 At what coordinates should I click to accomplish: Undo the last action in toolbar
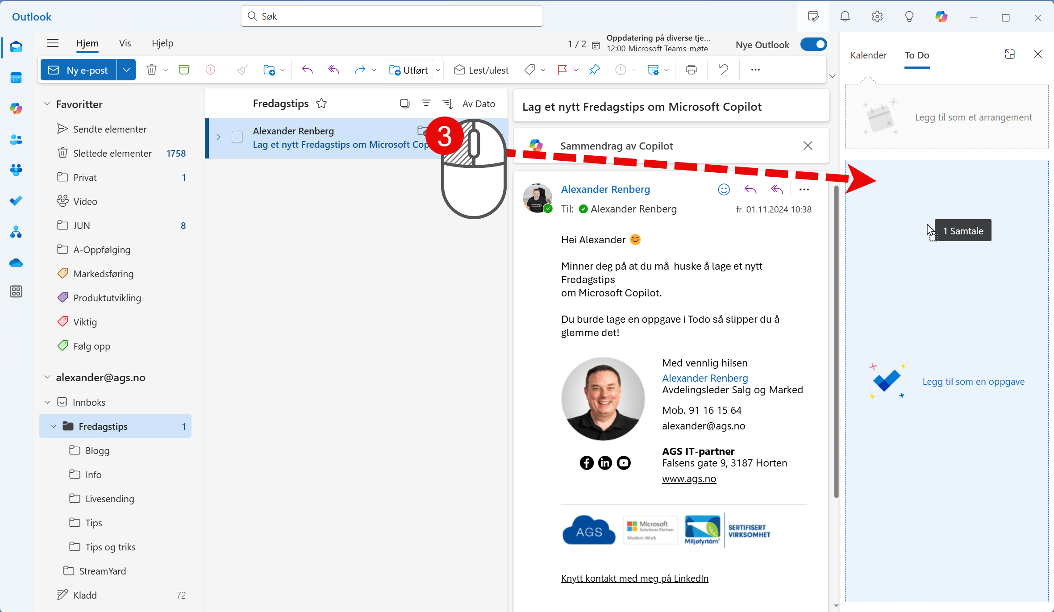click(x=723, y=70)
